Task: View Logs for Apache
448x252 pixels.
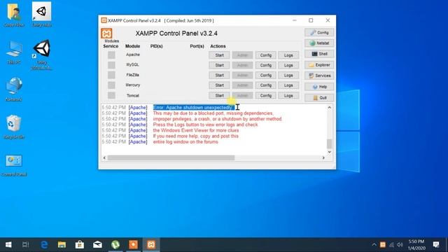Action: (288, 55)
